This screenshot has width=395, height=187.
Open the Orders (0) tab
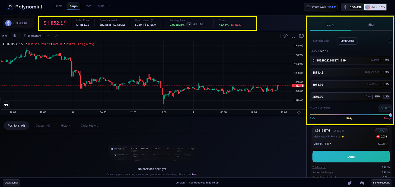point(43,126)
